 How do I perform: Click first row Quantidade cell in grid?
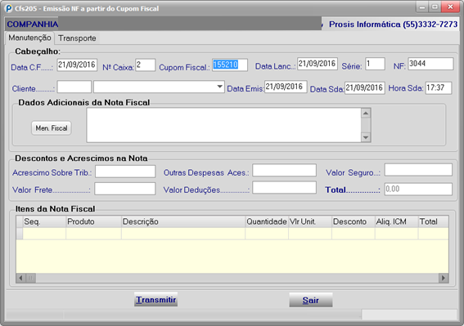click(x=267, y=234)
